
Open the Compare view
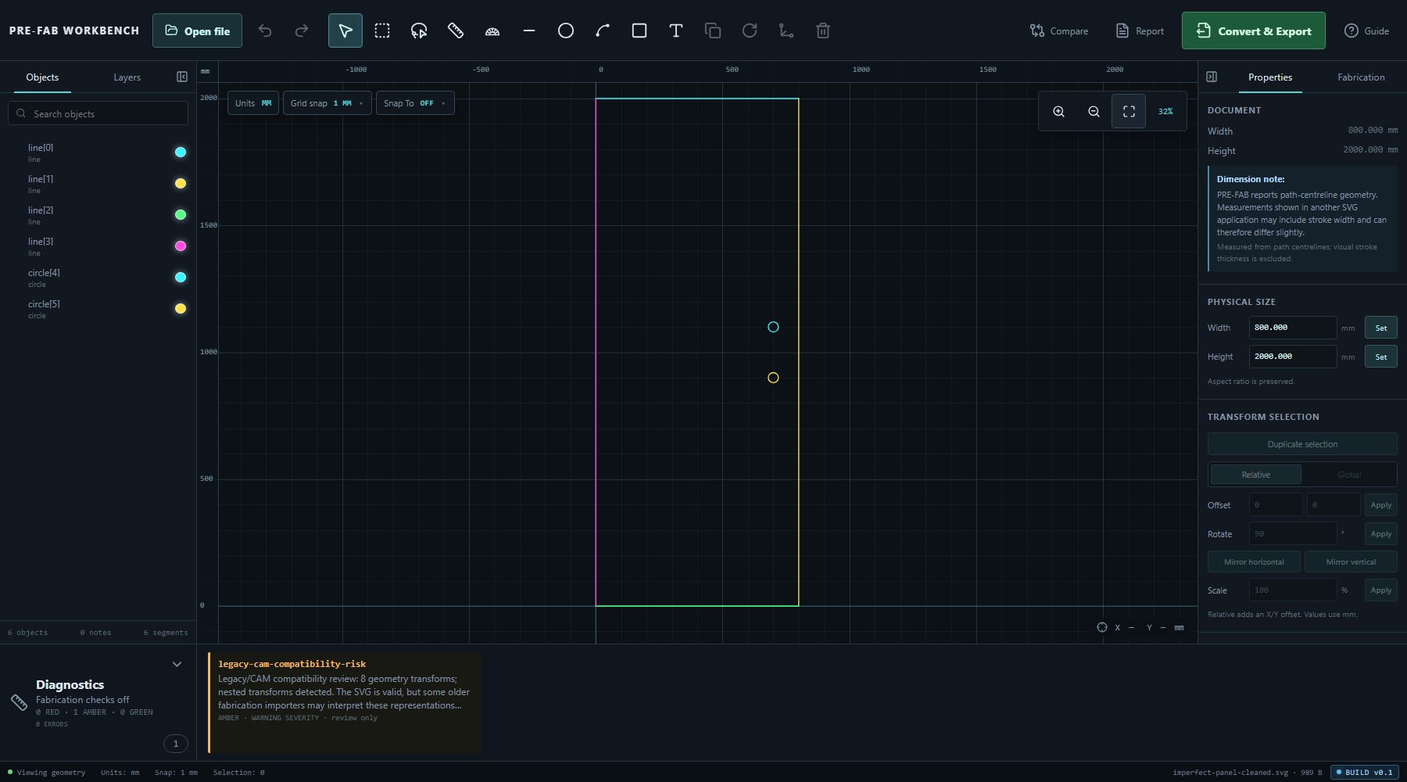(1059, 30)
